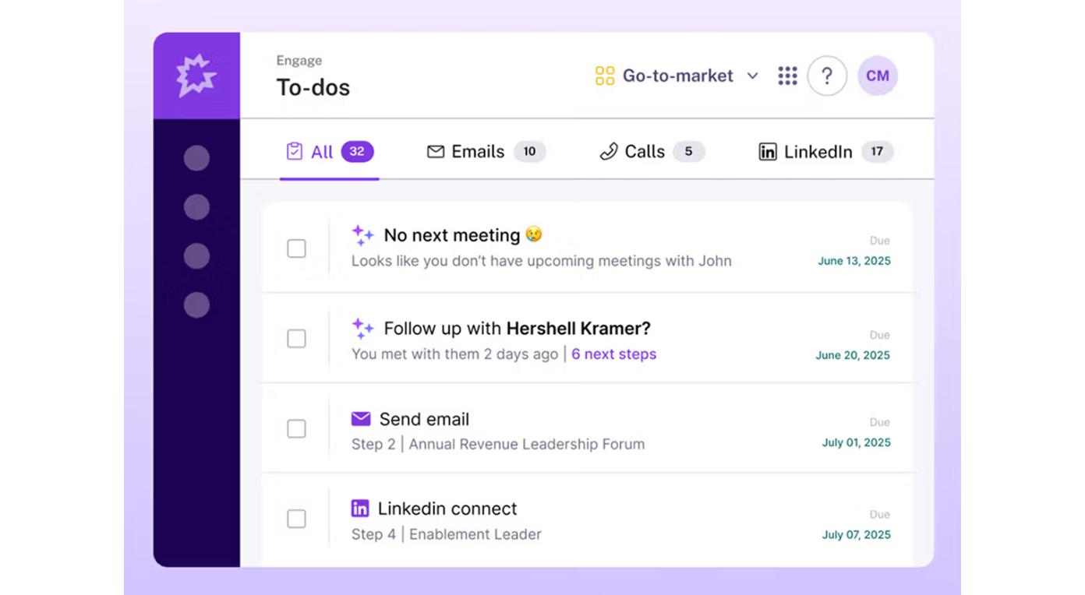The image size is (1085, 595).
Task: Open the CM user avatar menu
Action: click(x=878, y=76)
